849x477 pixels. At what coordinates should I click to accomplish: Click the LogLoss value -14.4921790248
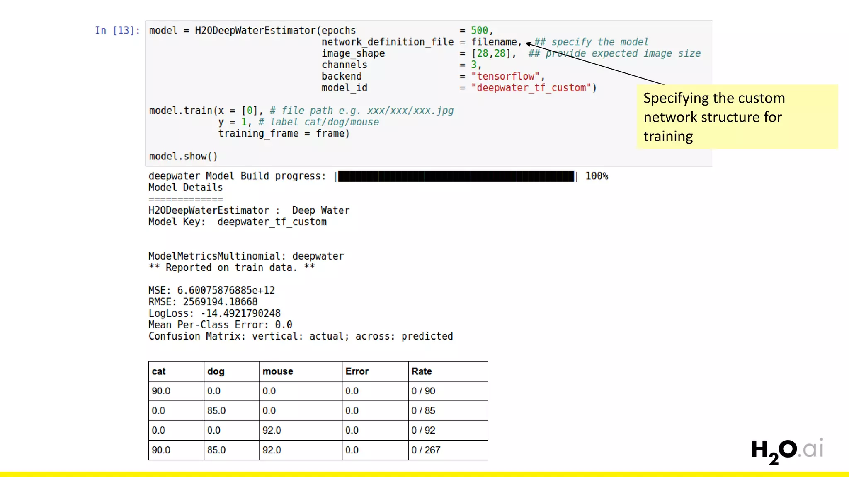[240, 313]
